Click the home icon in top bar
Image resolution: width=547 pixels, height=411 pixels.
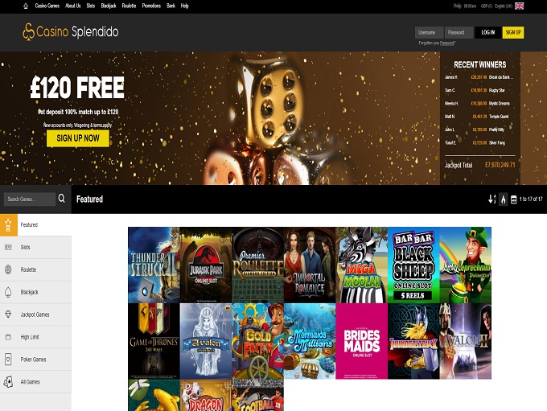click(x=26, y=6)
